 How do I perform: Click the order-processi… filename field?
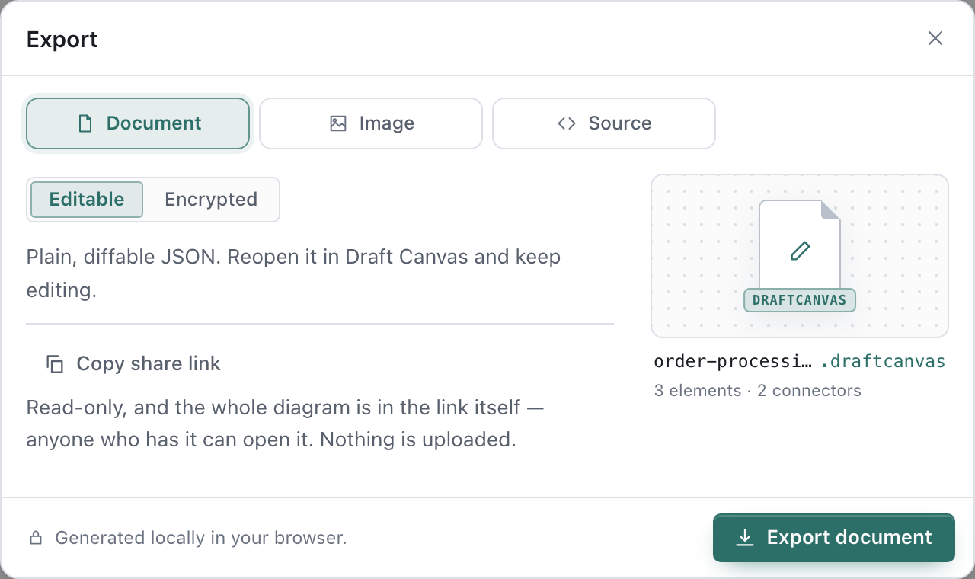click(x=733, y=361)
